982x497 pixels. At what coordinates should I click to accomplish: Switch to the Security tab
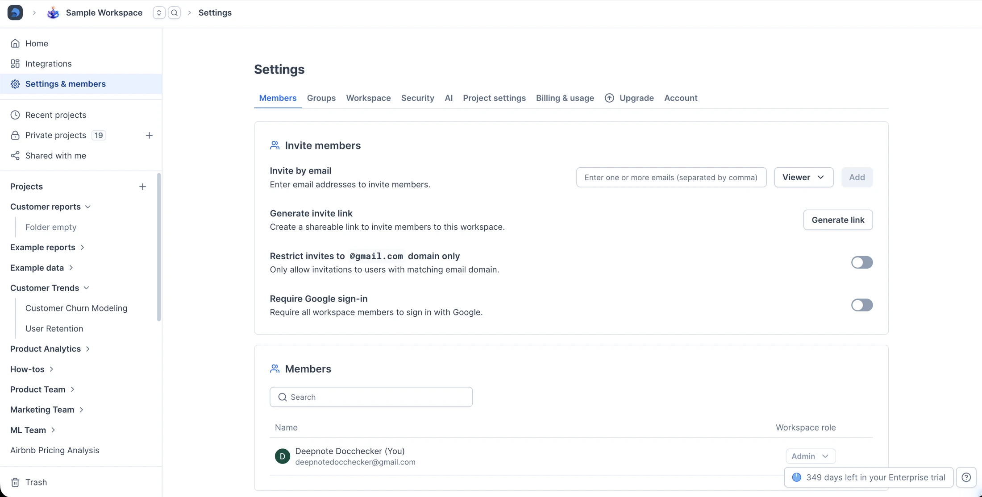click(417, 98)
